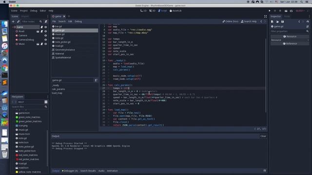
Task: Fold the _ready function at line 18
Action: click(106, 60)
